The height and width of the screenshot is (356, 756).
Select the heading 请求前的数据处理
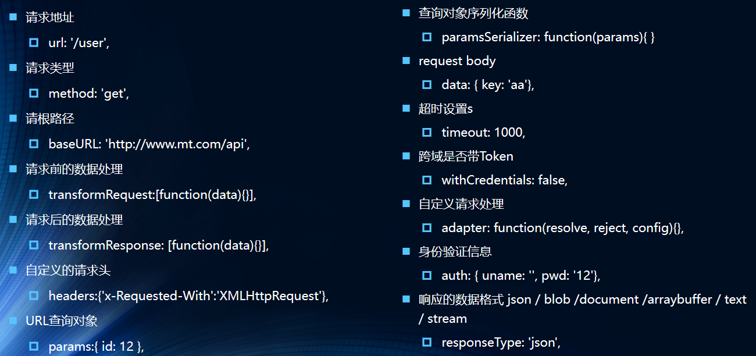click(74, 169)
